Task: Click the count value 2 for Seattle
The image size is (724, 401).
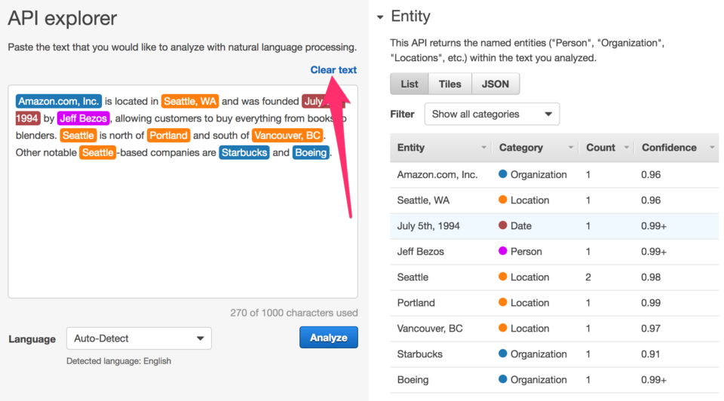Action: point(587,277)
